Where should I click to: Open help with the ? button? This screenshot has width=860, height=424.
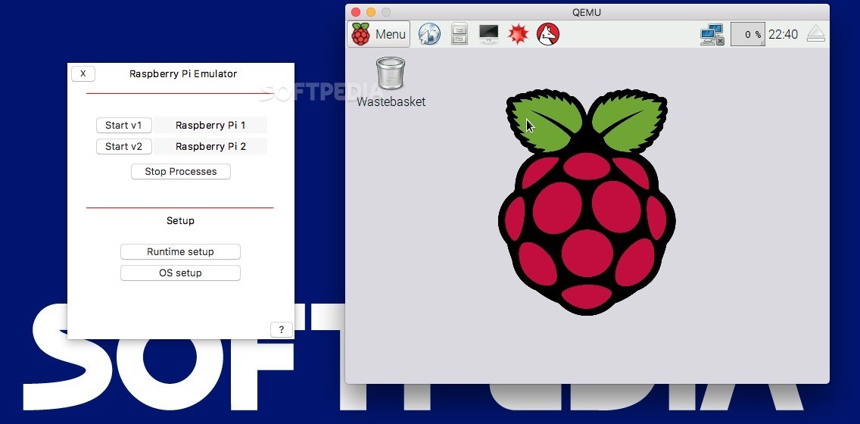[282, 329]
